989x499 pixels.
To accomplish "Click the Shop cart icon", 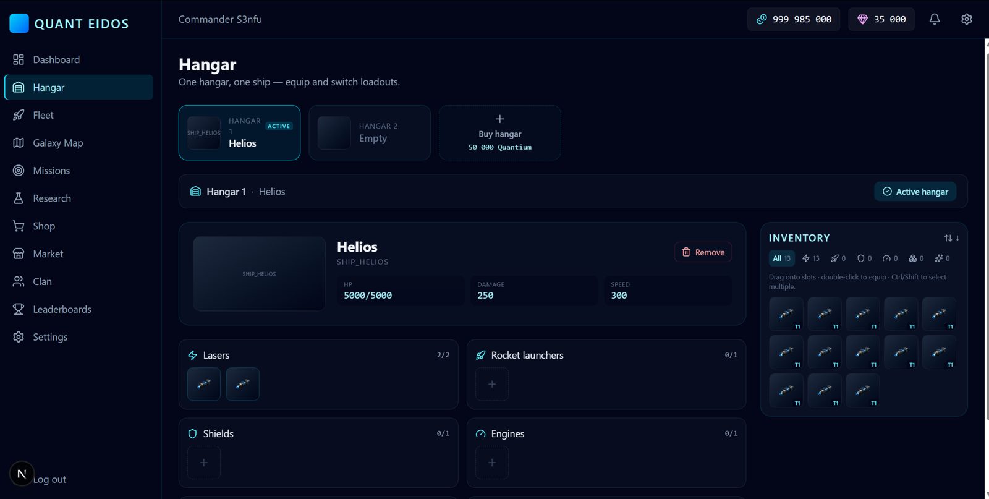I will (x=19, y=226).
